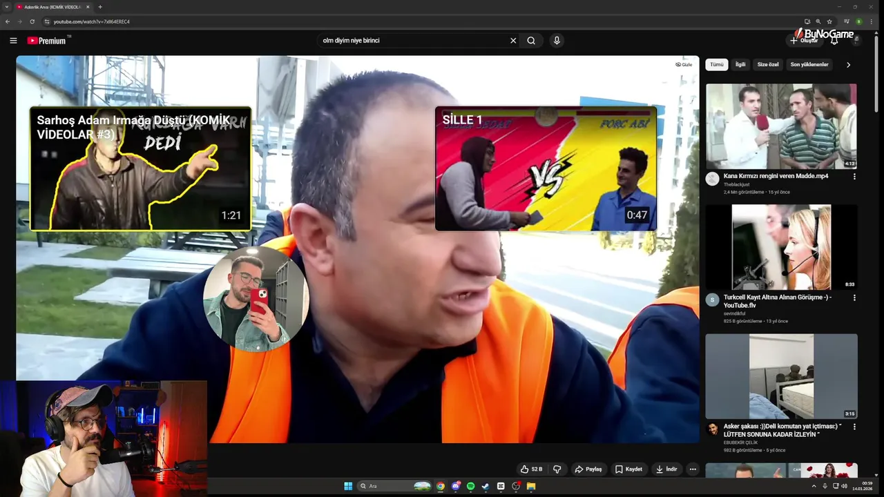Click the Oluştur create button
The height and width of the screenshot is (497, 884).
coord(805,41)
